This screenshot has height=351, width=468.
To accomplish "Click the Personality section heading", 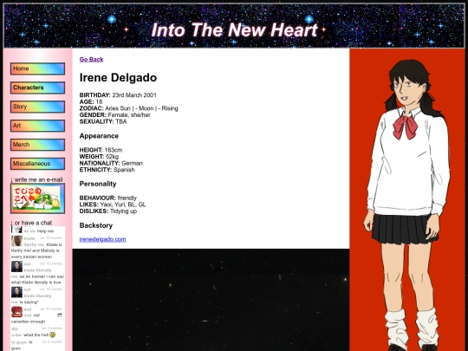I will (x=98, y=184).
